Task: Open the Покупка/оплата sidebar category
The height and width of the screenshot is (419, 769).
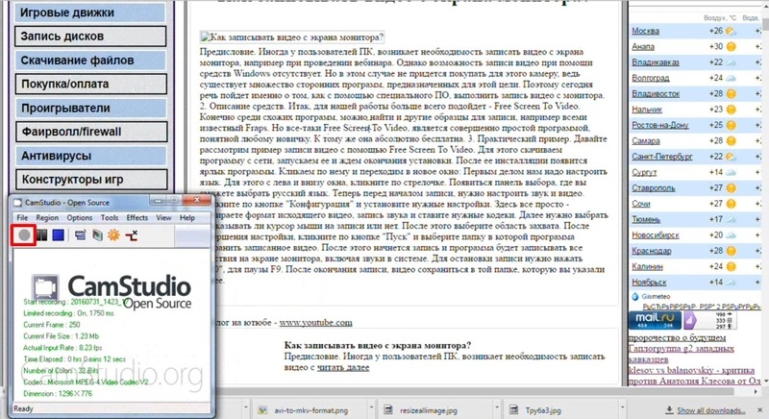Action: tap(90, 84)
